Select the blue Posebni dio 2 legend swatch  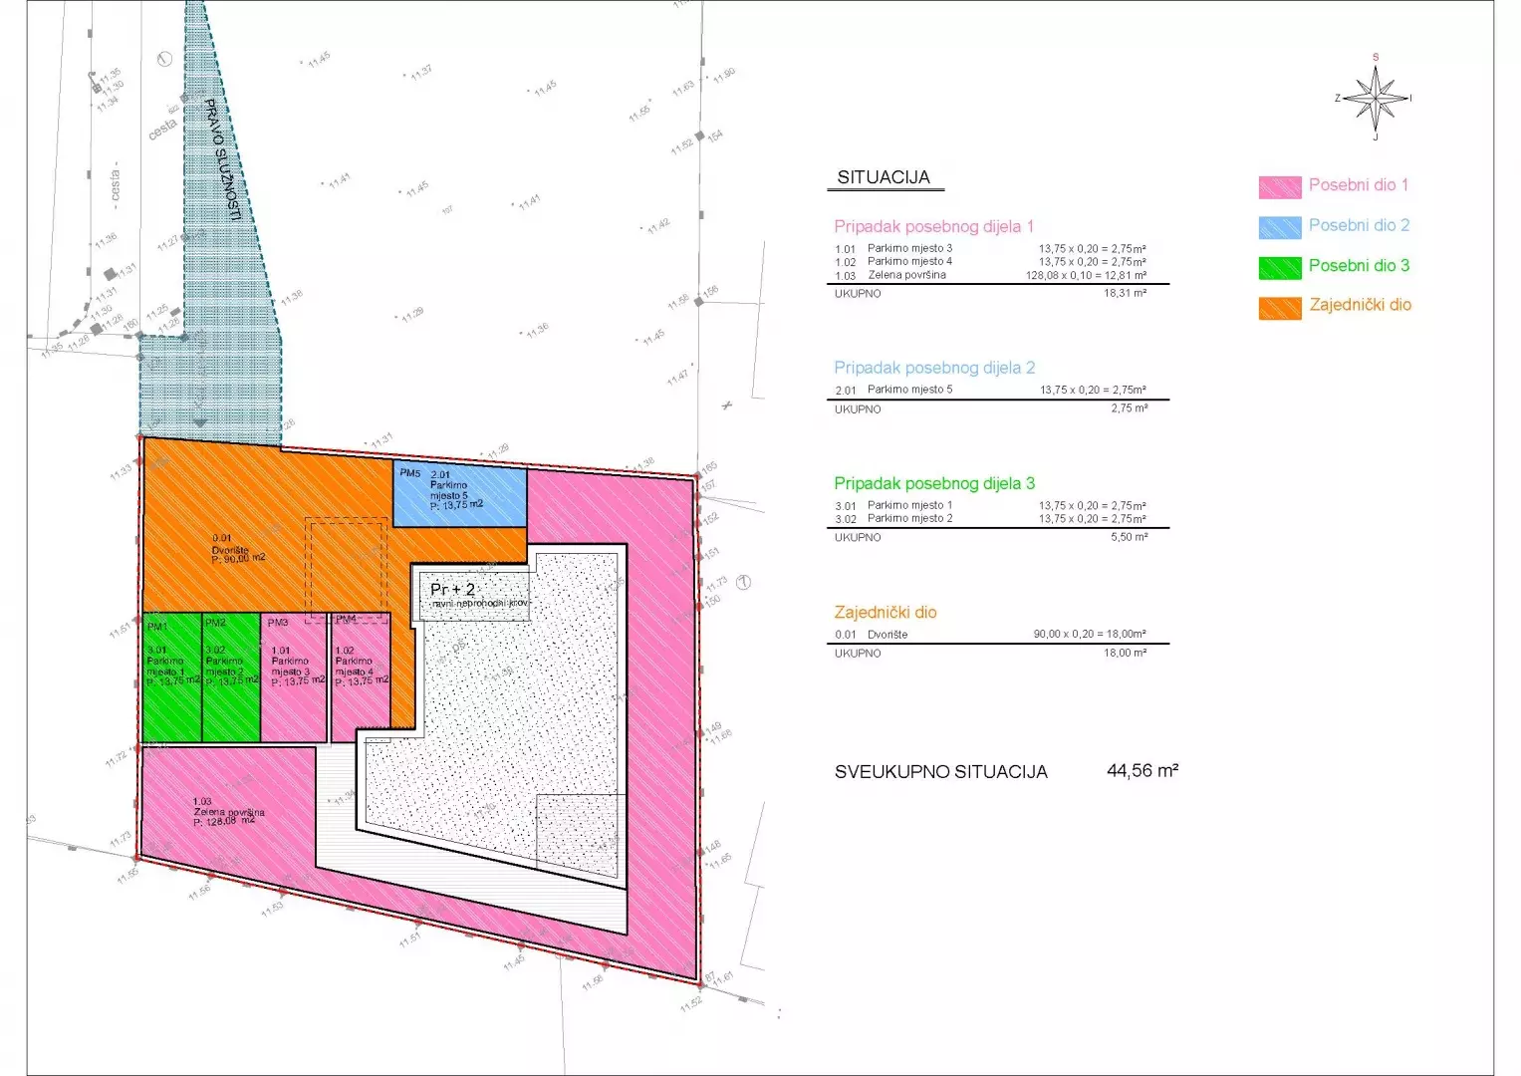(1280, 227)
